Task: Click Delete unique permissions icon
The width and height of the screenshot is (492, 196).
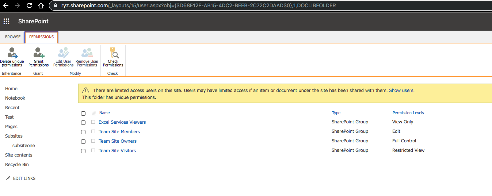Action: coord(12,53)
